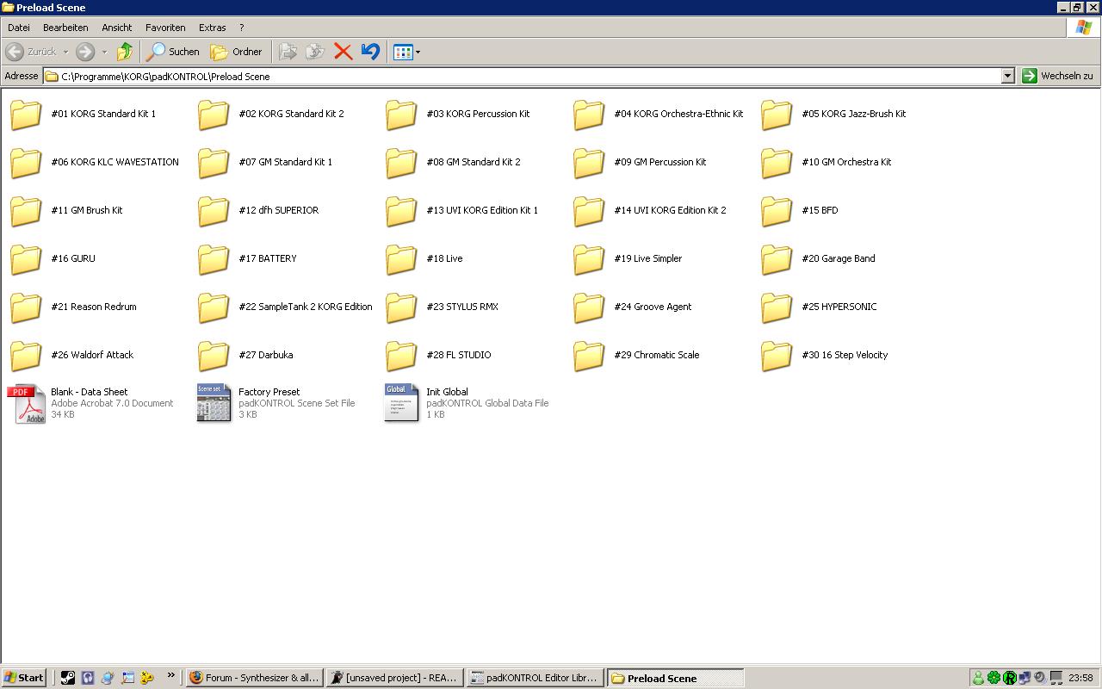Select the Factory Preset scene set file
Viewport: 1102px width, 689px height.
pyautogui.click(x=275, y=403)
